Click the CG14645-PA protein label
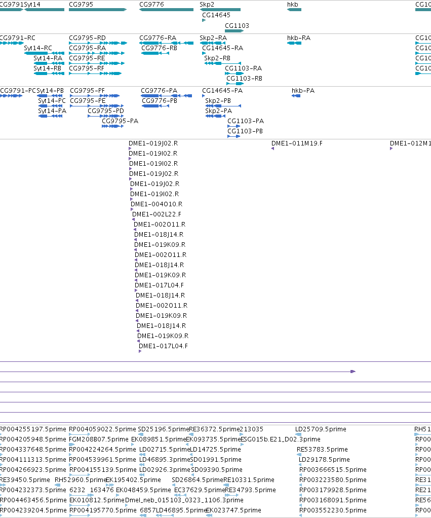Image resolution: width=431 pixels, height=518 pixels. (222, 91)
